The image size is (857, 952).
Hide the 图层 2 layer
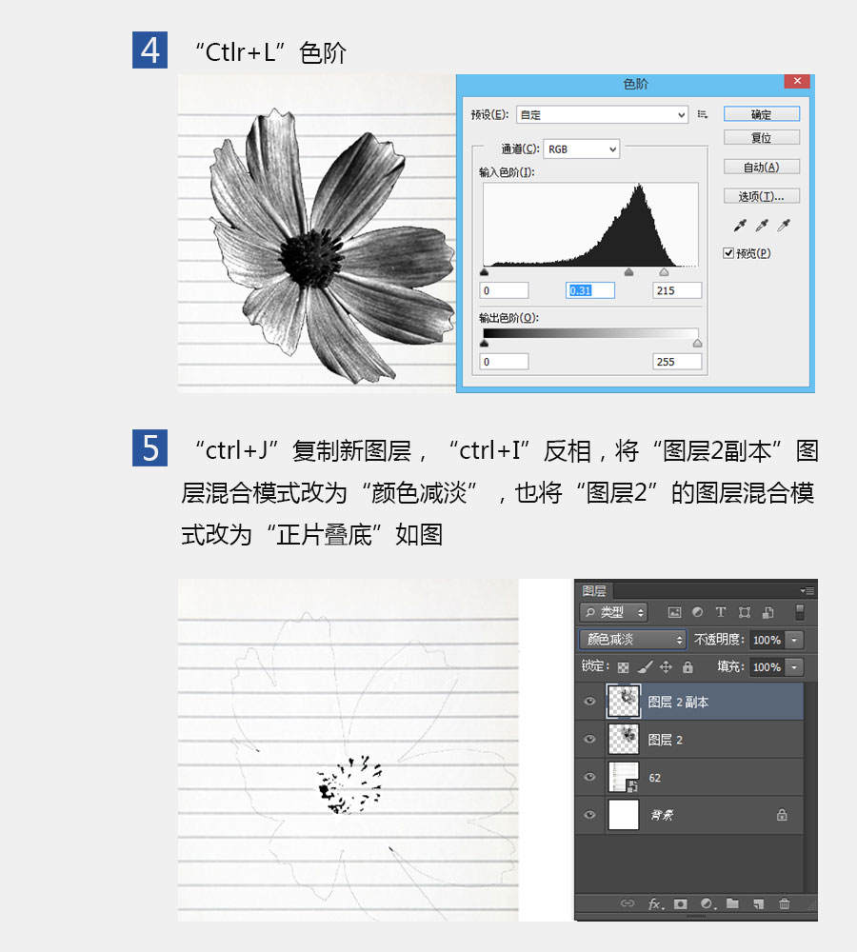tap(589, 739)
